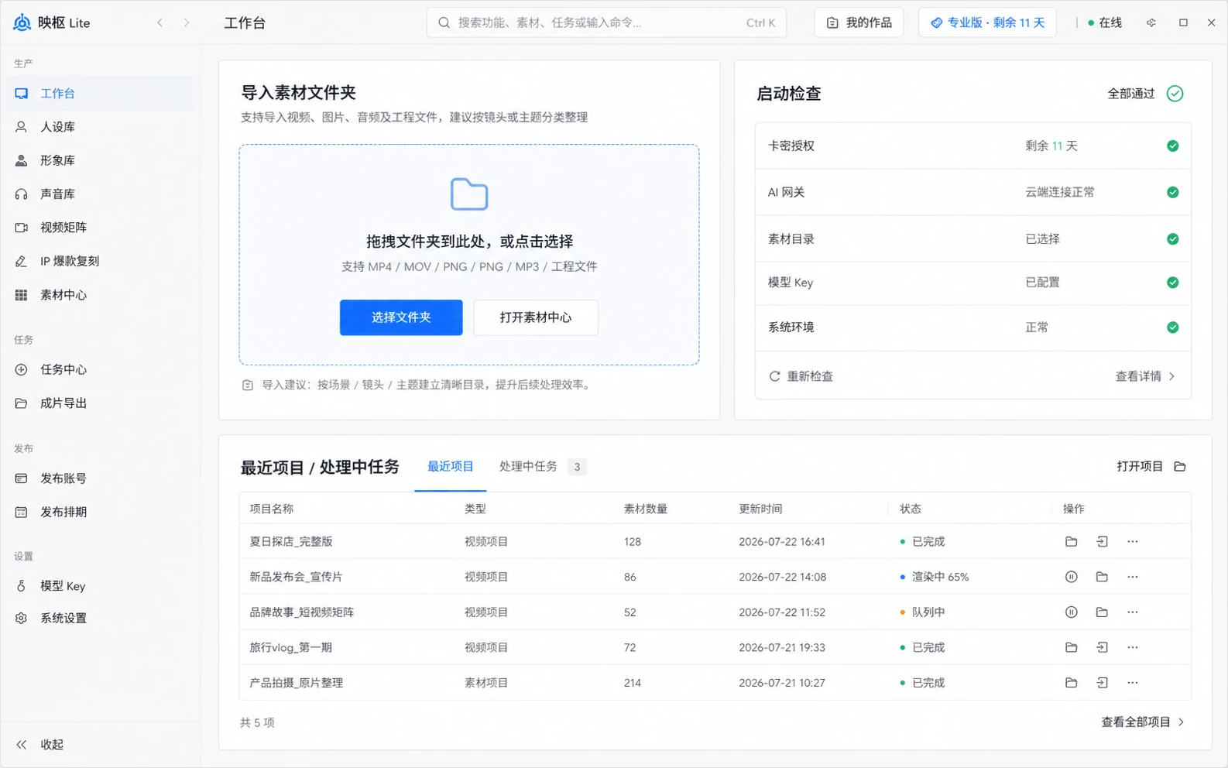Expand 查看详情 in startup check

click(x=1145, y=376)
